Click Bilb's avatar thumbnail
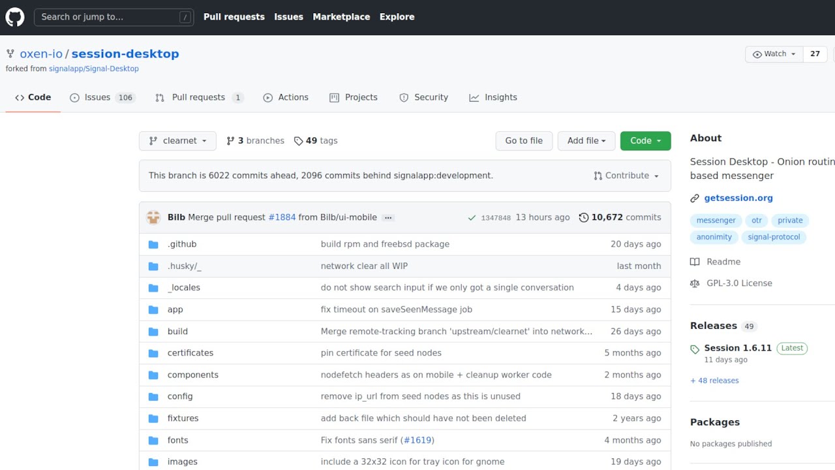This screenshot has height=470, width=835. tap(153, 217)
